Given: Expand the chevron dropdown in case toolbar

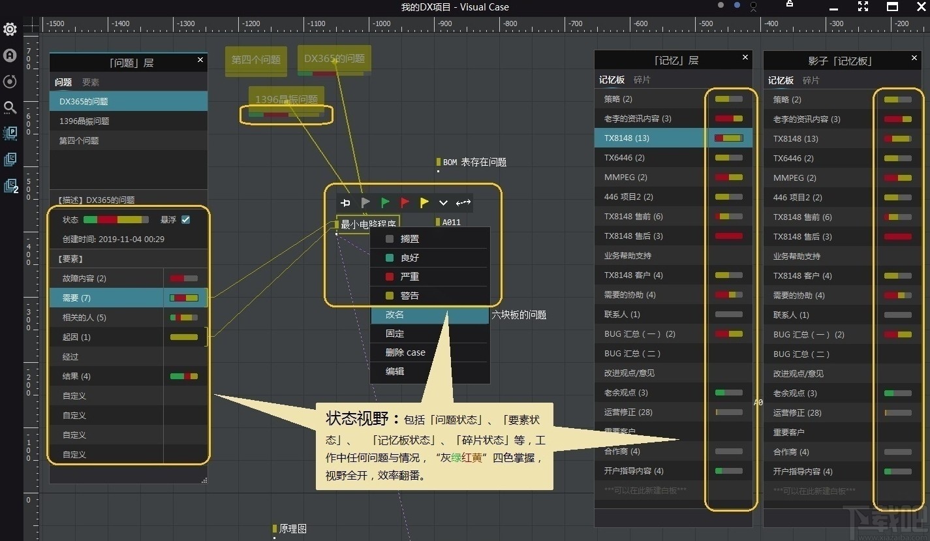Looking at the screenshot, I should coord(444,203).
